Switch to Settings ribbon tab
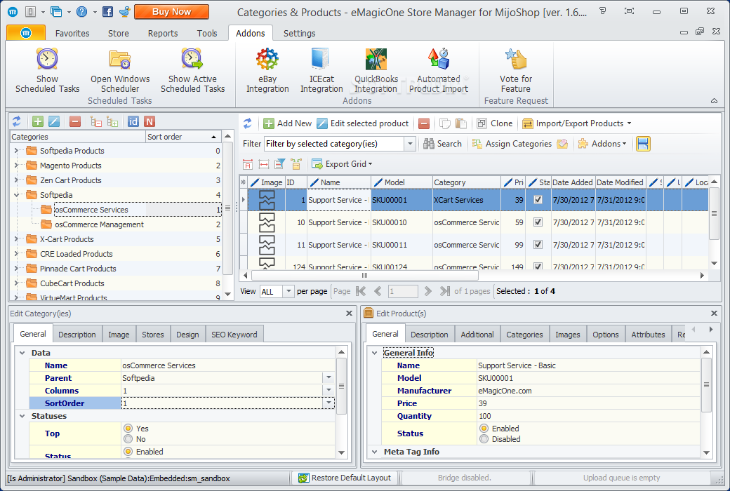 coord(299,33)
